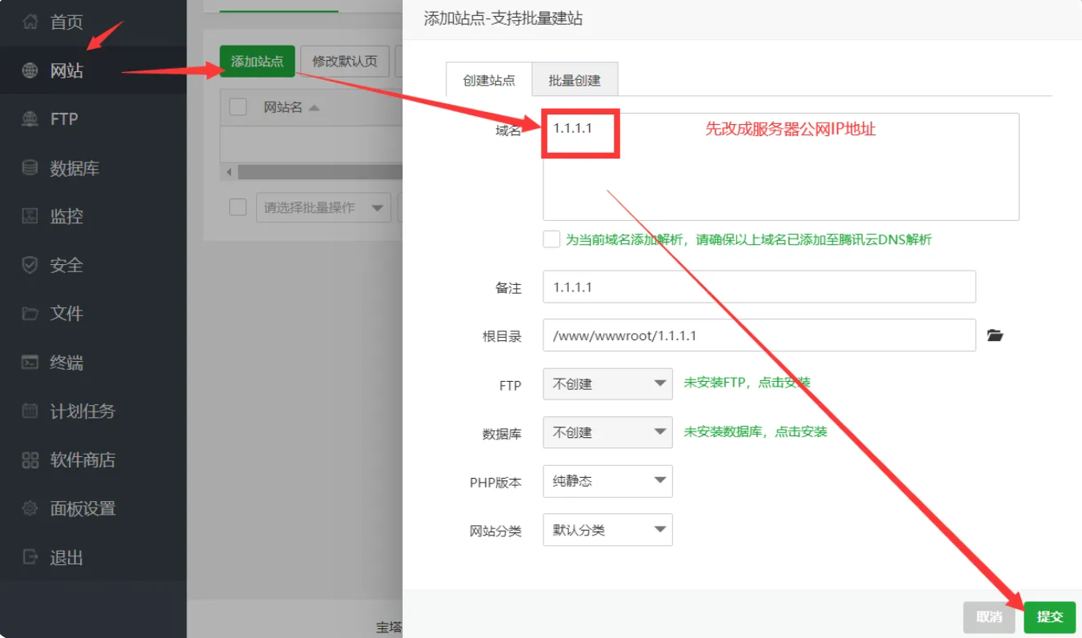
Task: Click the 备注 input field
Action: pos(759,287)
